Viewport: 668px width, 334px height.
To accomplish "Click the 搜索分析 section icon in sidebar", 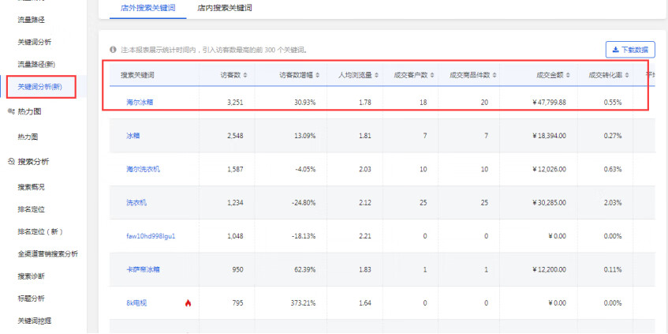I will (x=10, y=162).
